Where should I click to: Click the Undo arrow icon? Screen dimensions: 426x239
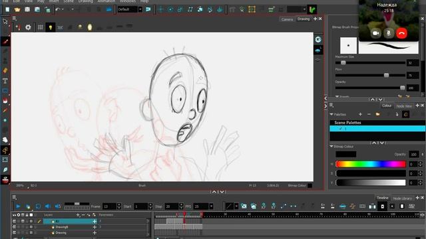[58, 9]
